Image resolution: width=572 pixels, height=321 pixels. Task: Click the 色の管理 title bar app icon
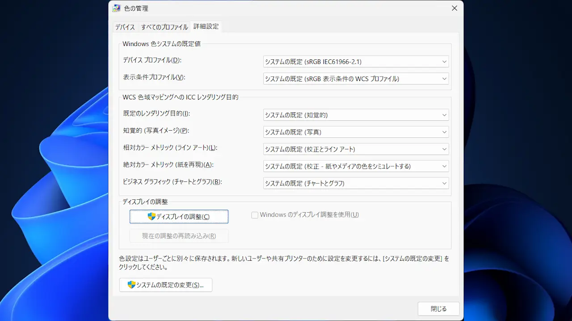(x=117, y=8)
